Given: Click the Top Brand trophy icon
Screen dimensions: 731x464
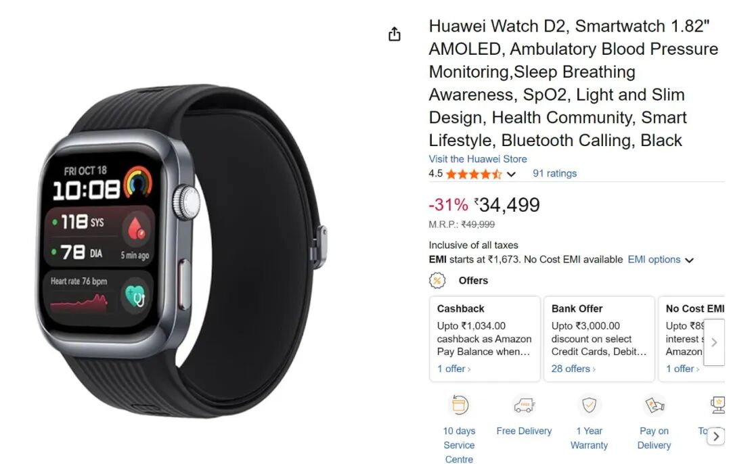Looking at the screenshot, I should (718, 404).
